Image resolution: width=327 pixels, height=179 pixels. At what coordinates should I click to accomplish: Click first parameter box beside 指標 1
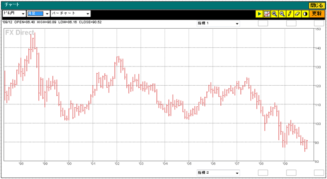[263, 23]
